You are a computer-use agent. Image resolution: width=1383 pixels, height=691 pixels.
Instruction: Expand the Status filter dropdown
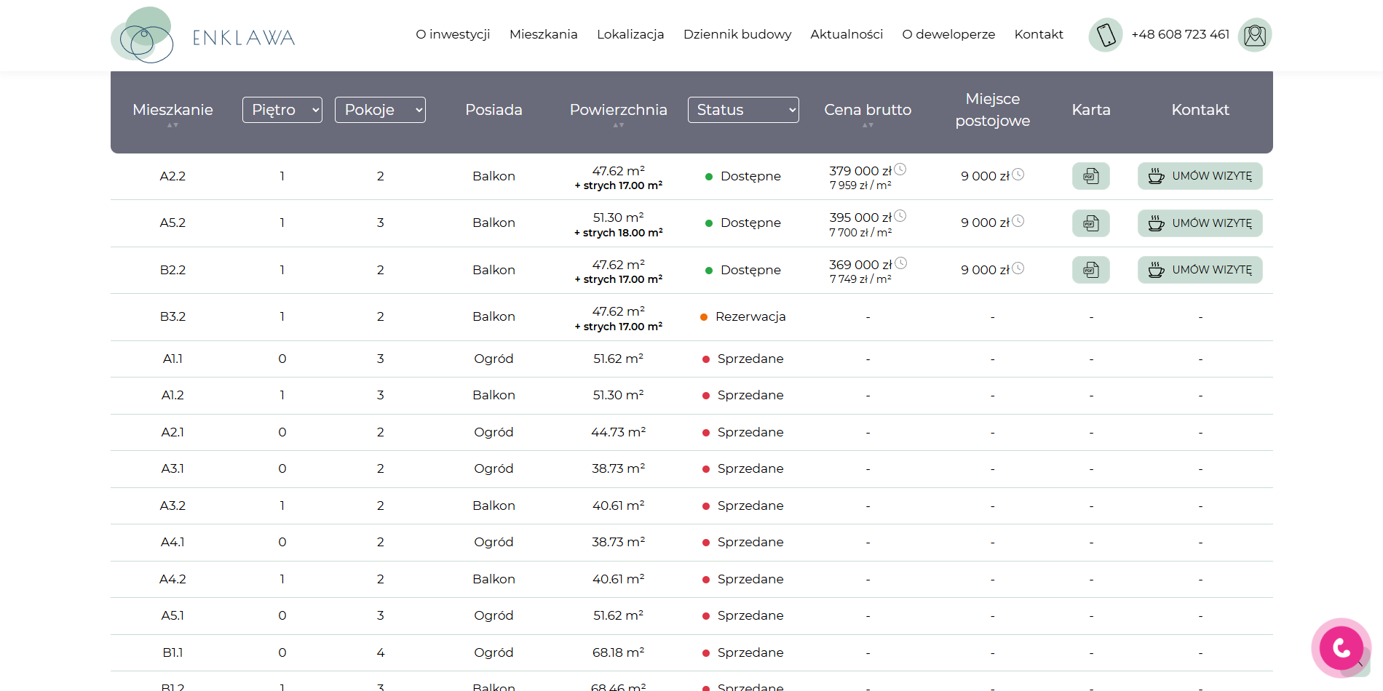point(743,110)
